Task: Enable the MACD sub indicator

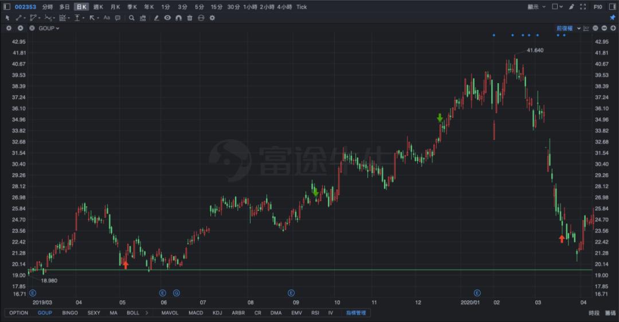Action: click(x=195, y=313)
